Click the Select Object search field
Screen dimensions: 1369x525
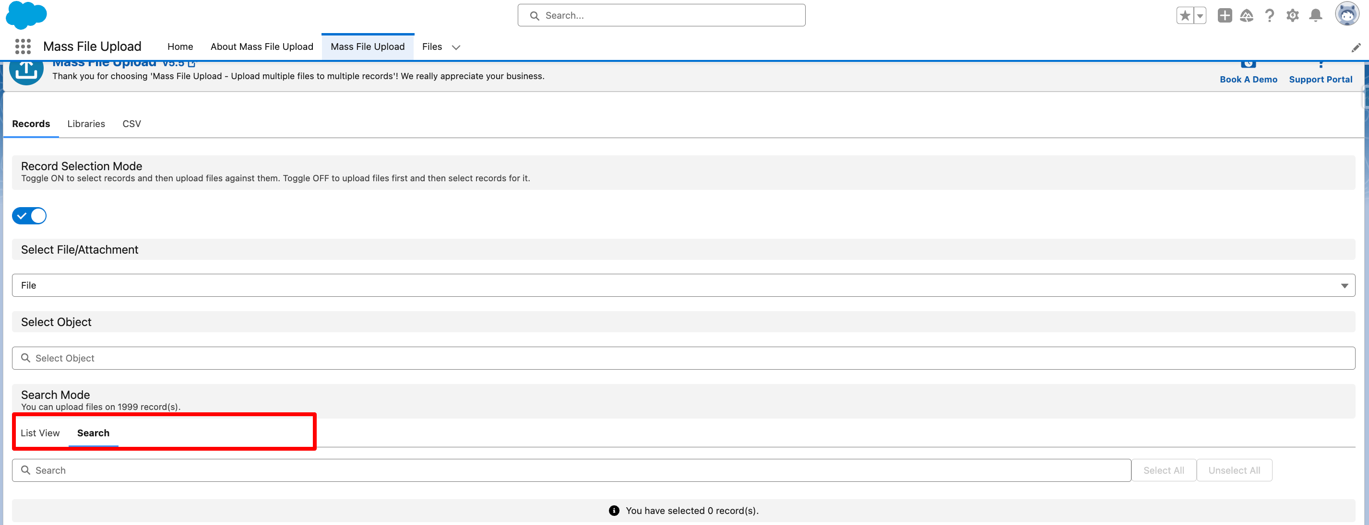[x=683, y=358]
